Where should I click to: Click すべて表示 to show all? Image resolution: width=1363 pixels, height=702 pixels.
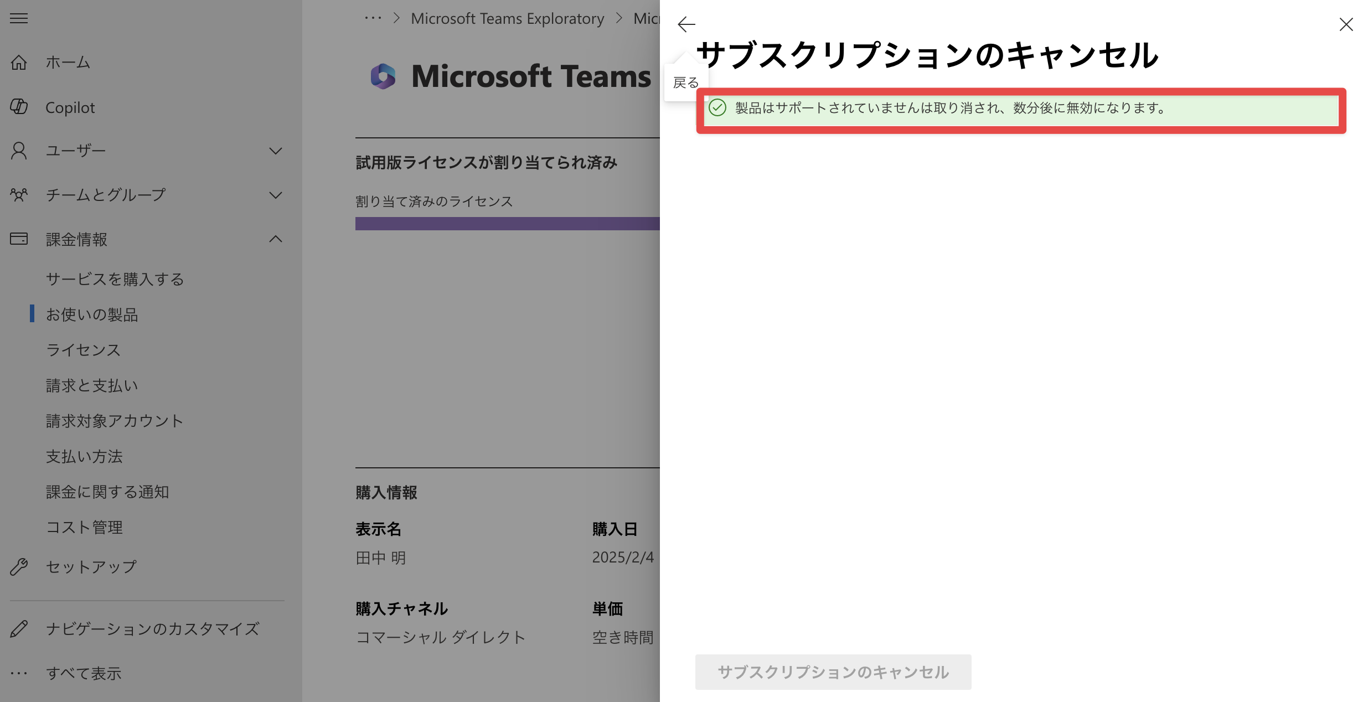[x=84, y=673]
